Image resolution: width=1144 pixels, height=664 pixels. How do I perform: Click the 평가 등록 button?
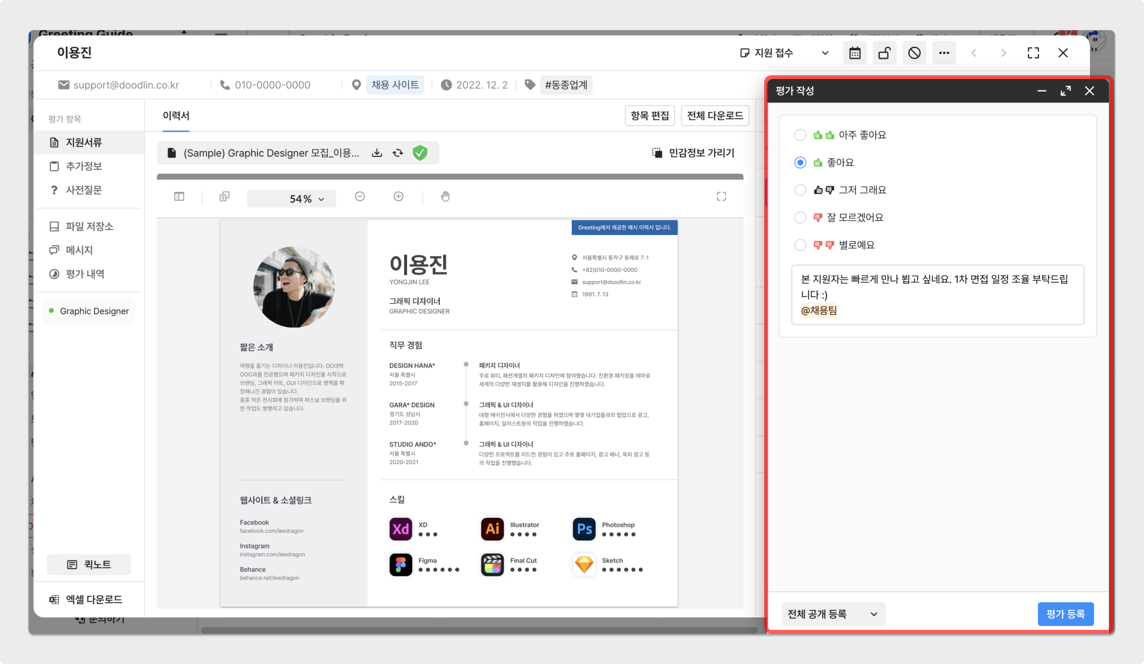point(1065,614)
